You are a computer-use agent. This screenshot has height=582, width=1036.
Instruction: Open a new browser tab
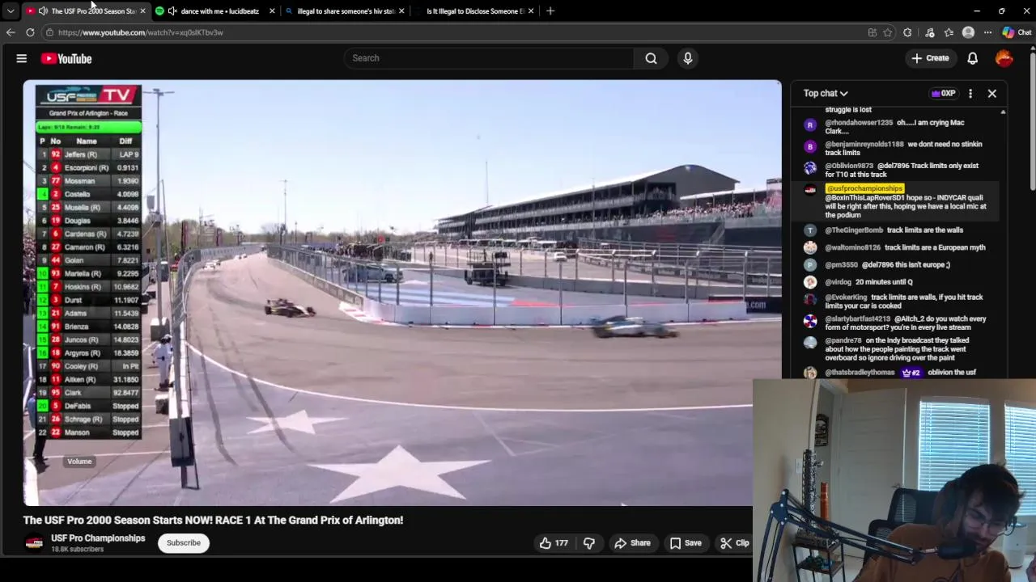(550, 11)
